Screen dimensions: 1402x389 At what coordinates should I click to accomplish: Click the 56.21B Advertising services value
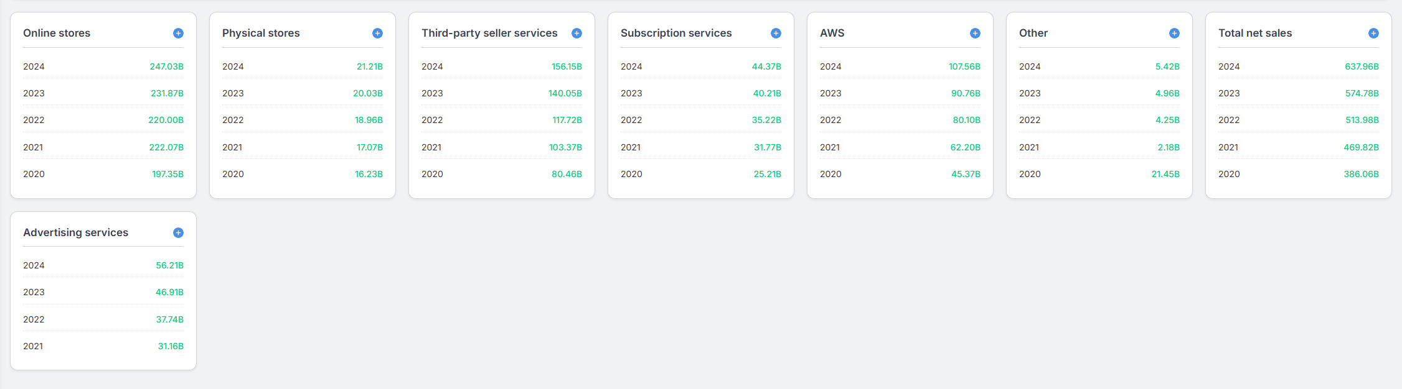point(170,265)
